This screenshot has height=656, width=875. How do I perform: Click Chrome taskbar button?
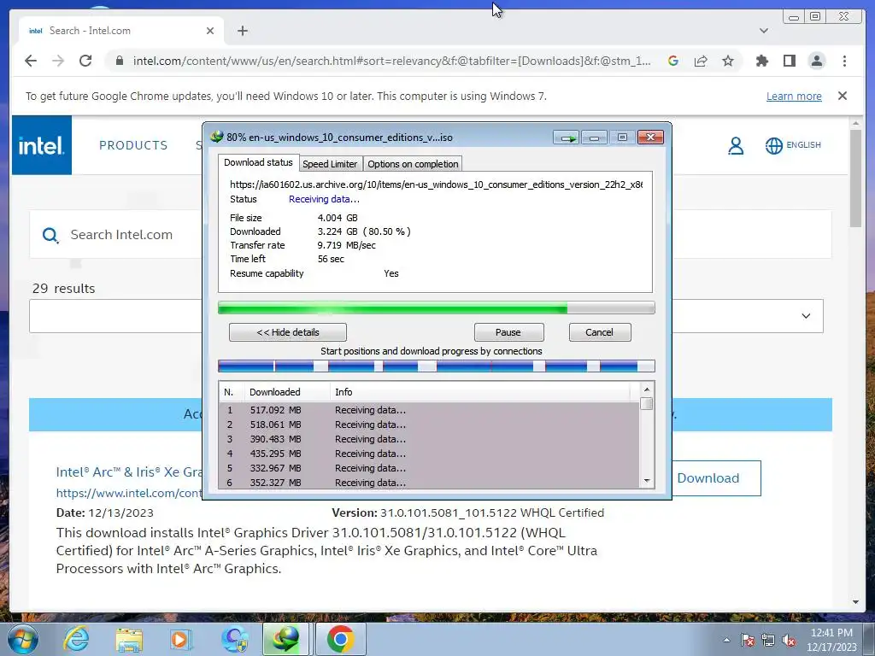point(340,639)
